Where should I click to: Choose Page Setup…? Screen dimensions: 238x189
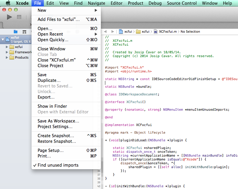66,150
